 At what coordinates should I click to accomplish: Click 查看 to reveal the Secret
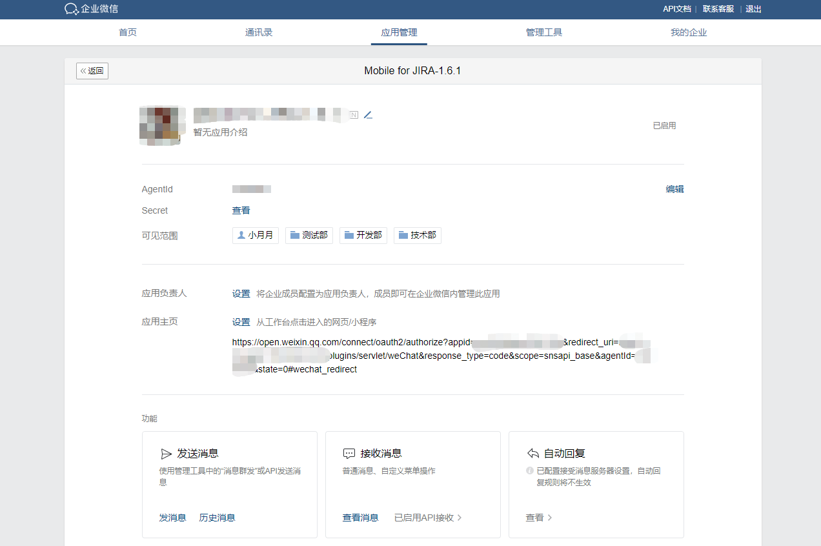click(241, 210)
